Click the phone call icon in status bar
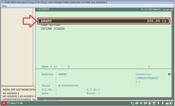Viewport: 175px width, 106px height. point(132,103)
